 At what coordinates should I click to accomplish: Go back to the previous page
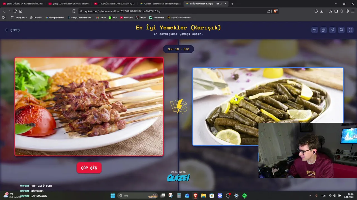pyautogui.click(x=4, y=11)
